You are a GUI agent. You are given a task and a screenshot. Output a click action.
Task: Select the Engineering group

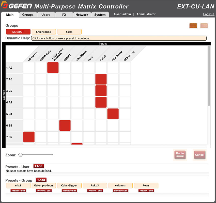pos(43,32)
